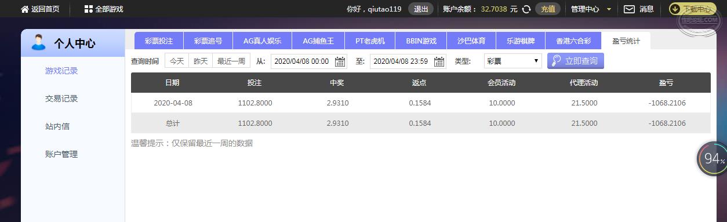
Task: Open 游戏记录 in the sidebar
Action: 61,71
